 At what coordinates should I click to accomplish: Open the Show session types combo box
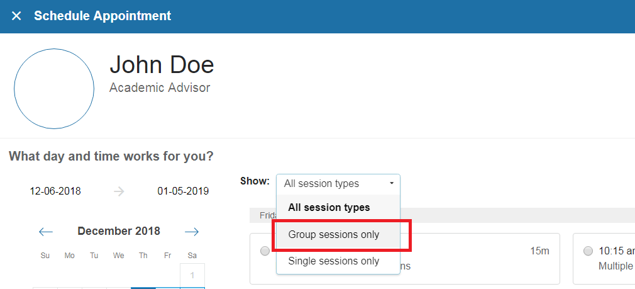tap(338, 184)
